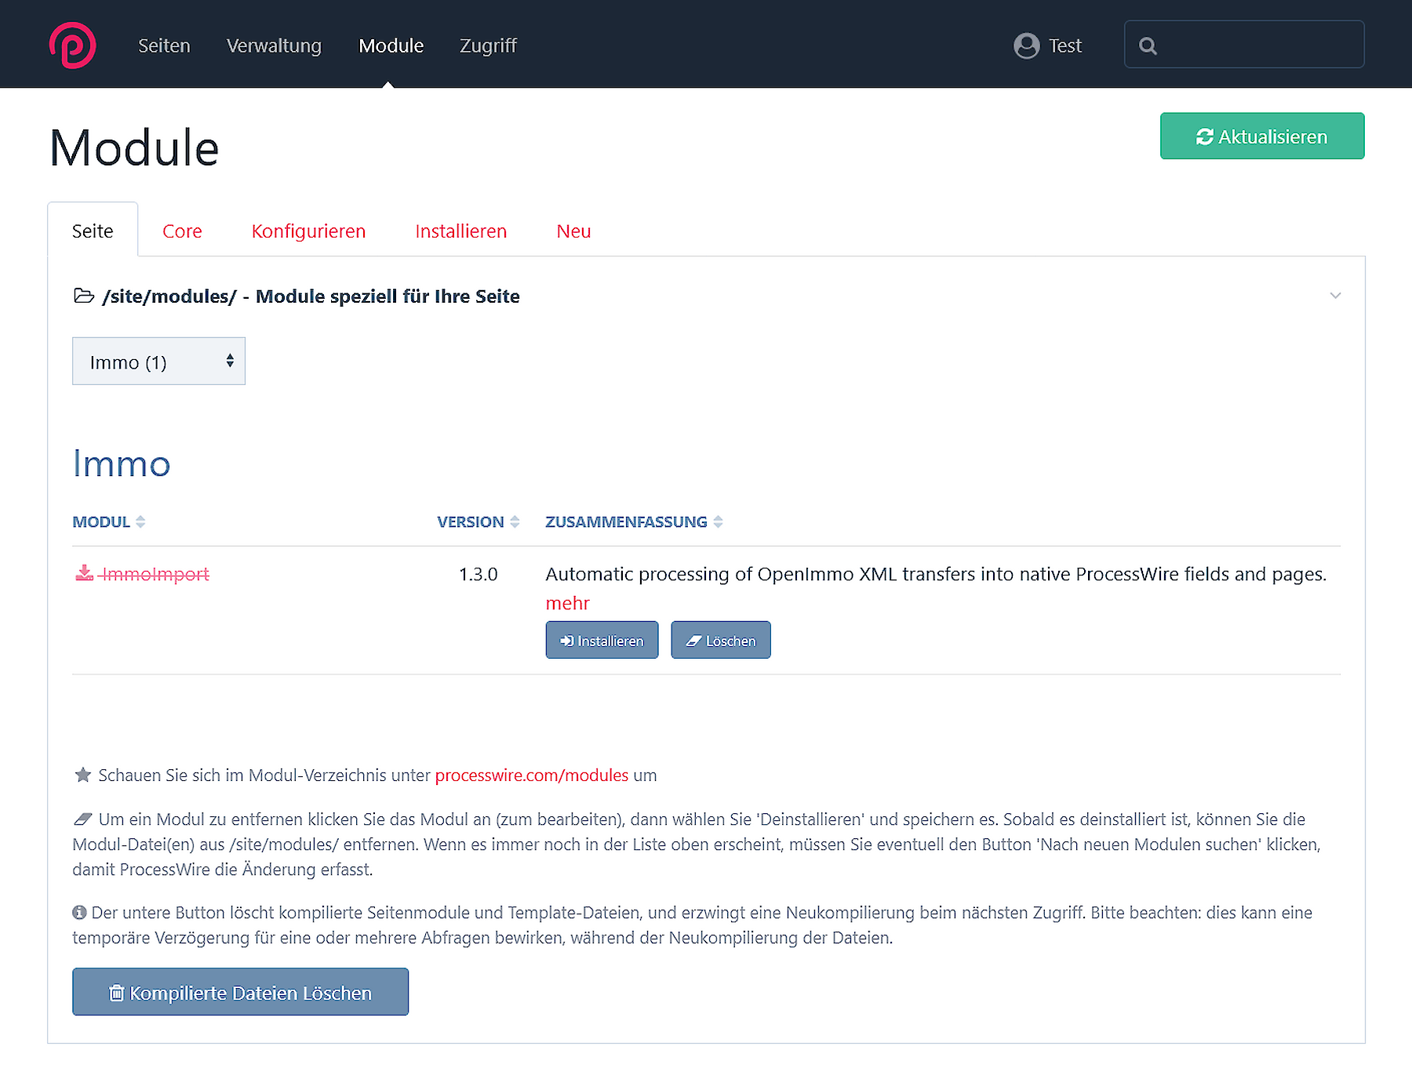Image resolution: width=1412 pixels, height=1090 pixels.
Task: Open the Verwaltung menu
Action: point(273,45)
